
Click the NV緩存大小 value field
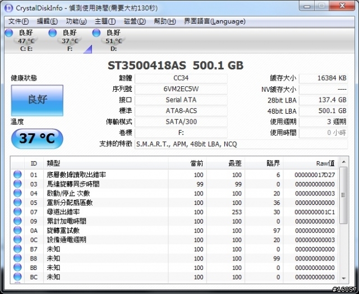[x=323, y=89]
